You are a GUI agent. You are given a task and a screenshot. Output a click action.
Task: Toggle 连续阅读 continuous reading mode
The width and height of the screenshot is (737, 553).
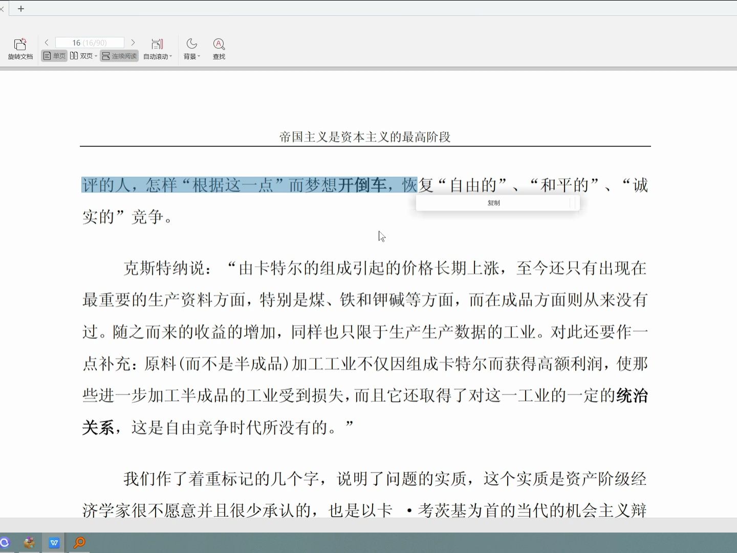click(x=119, y=56)
